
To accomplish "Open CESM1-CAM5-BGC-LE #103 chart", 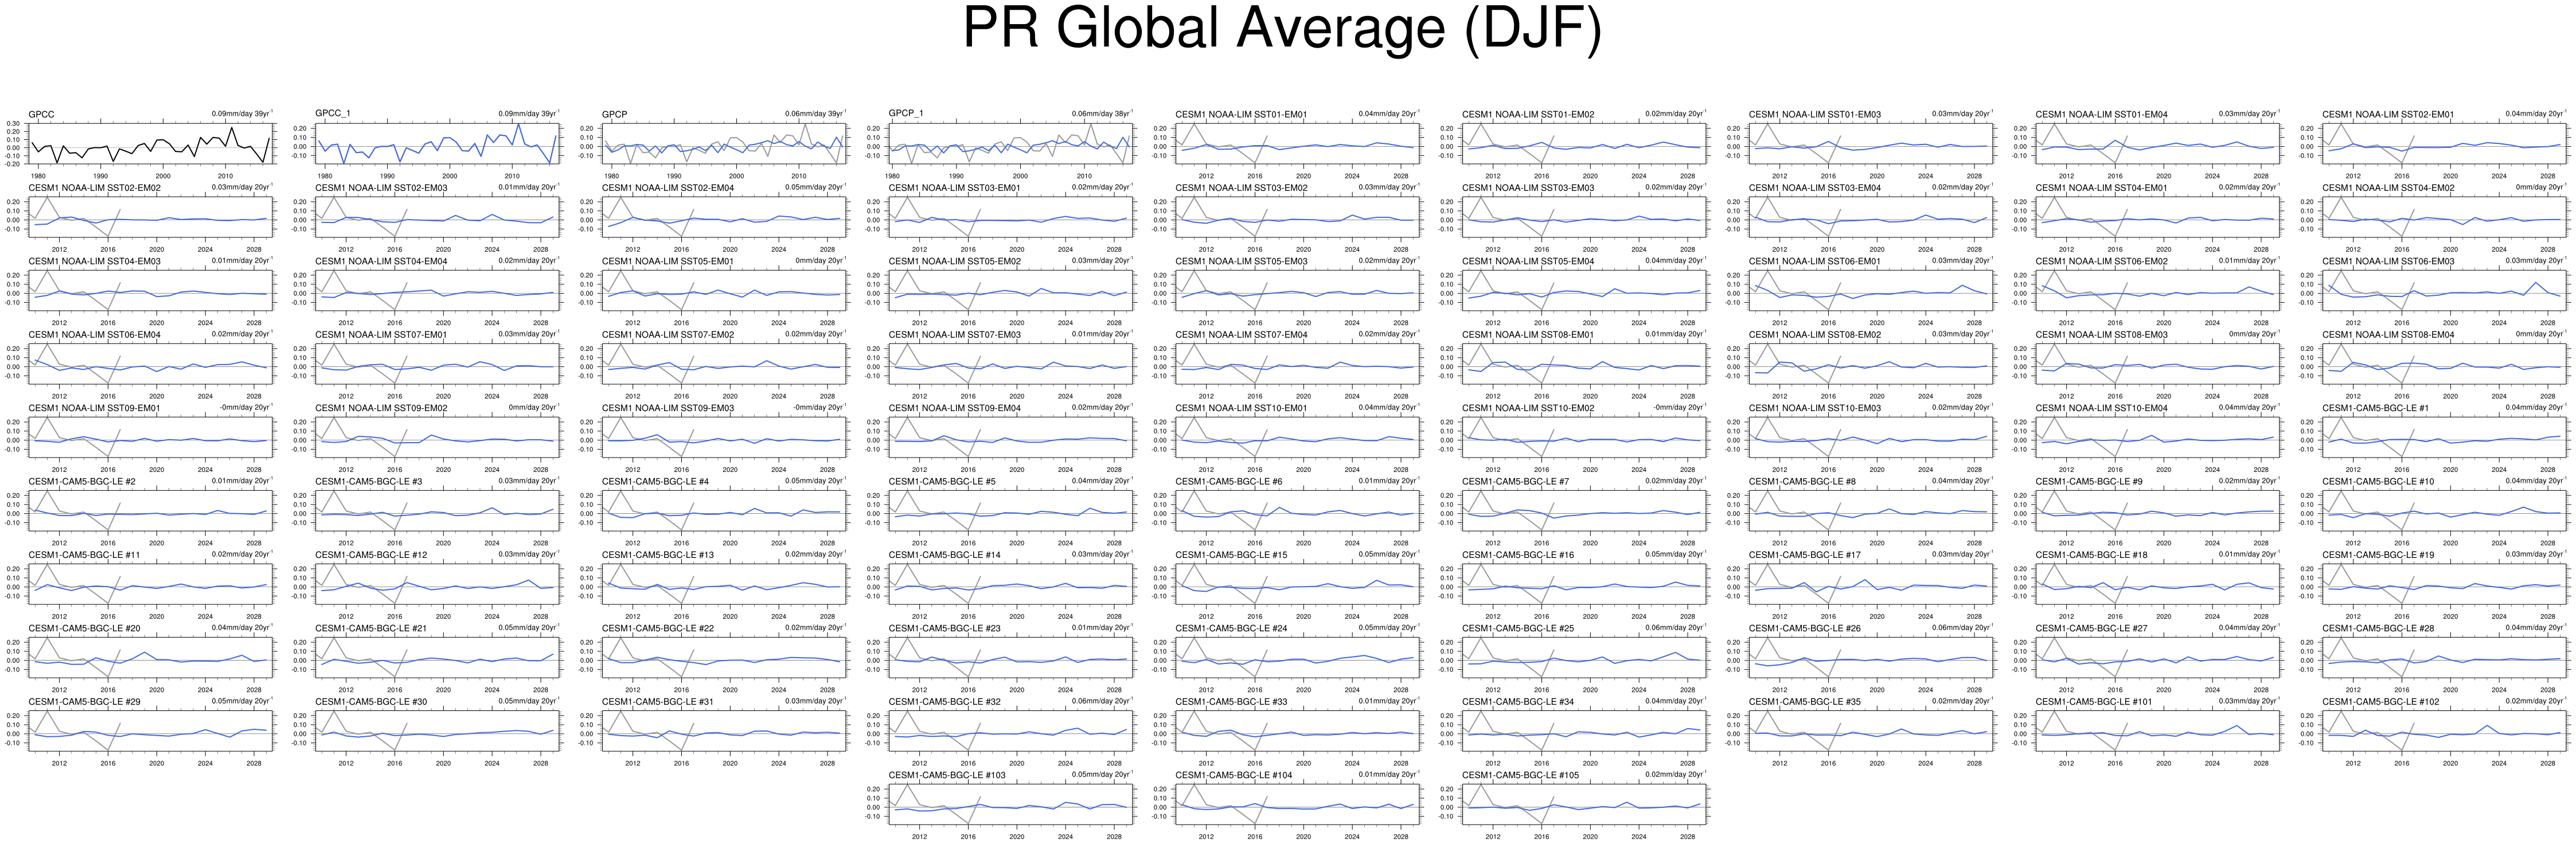I will point(1010,803).
